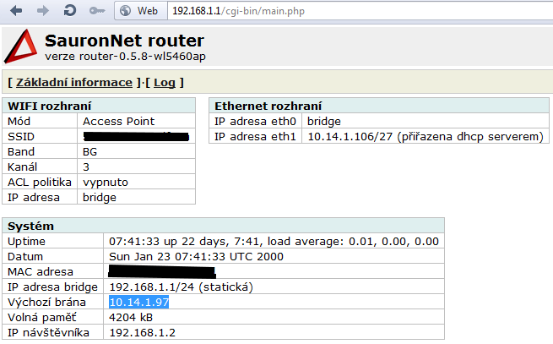
Task: Open the Základní informace page
Action: [74, 82]
